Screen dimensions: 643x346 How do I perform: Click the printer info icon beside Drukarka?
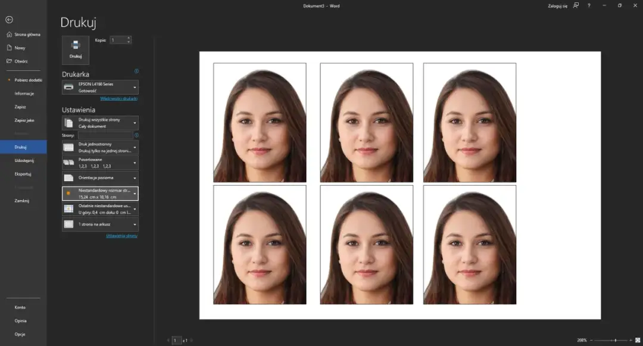(136, 71)
